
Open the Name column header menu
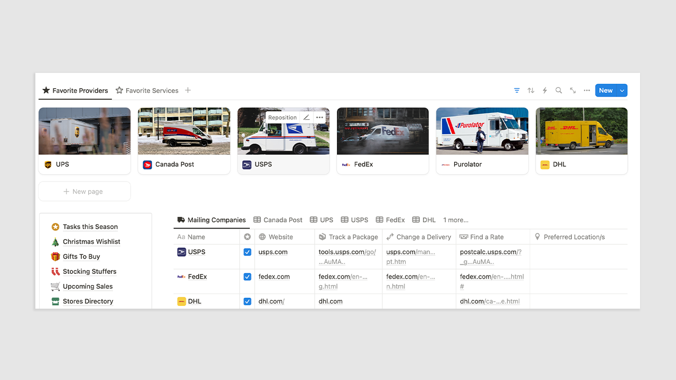(206, 237)
